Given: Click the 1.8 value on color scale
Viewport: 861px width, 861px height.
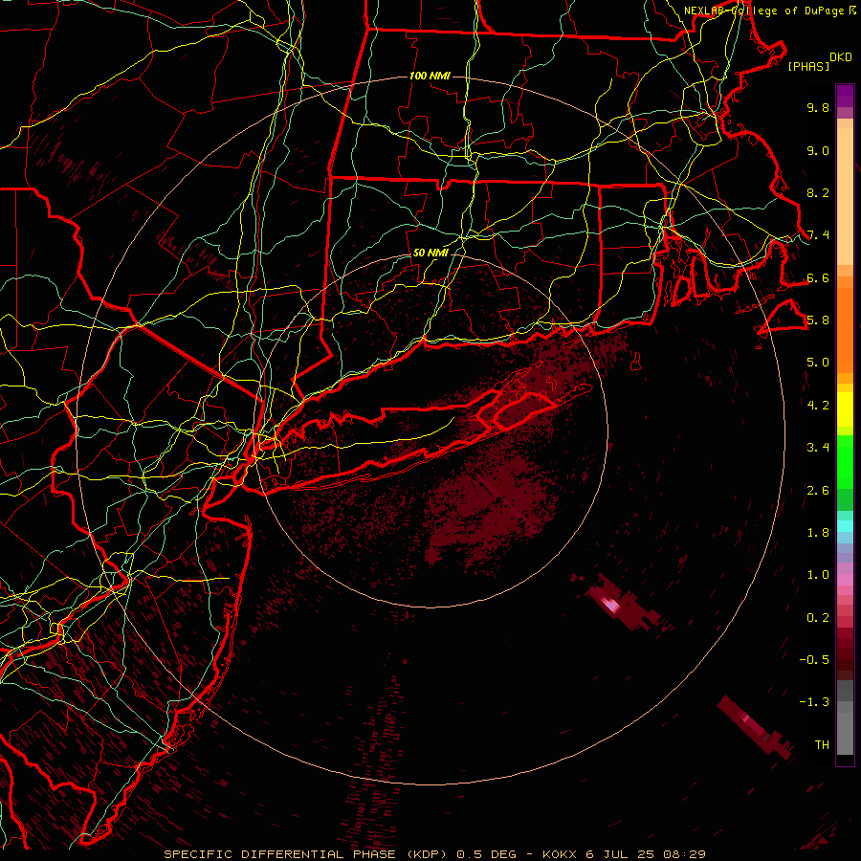Looking at the screenshot, I should tap(818, 533).
